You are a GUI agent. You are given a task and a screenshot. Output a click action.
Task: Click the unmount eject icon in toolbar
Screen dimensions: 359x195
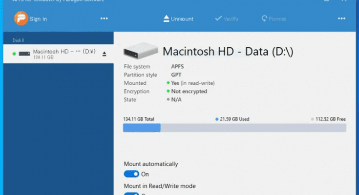(x=166, y=19)
